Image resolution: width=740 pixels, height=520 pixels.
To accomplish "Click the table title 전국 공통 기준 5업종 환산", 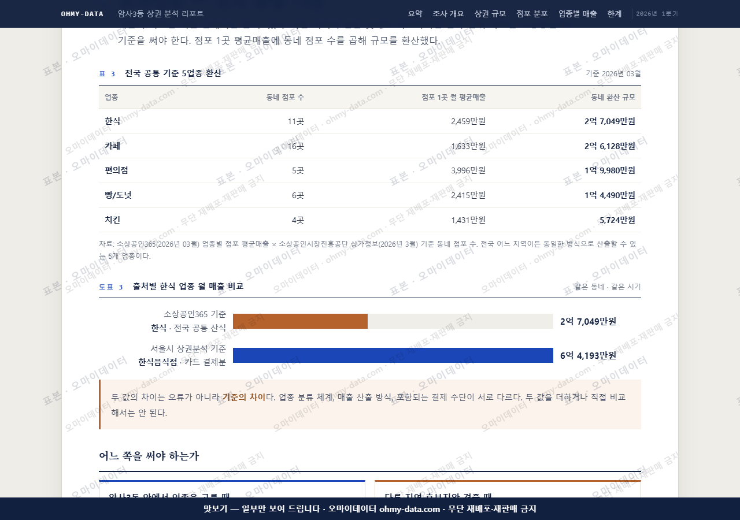I will tap(173, 73).
